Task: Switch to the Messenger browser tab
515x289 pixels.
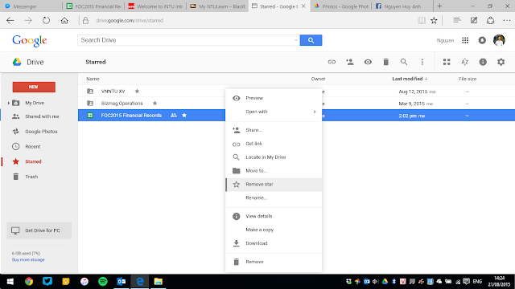Action: (x=31, y=6)
